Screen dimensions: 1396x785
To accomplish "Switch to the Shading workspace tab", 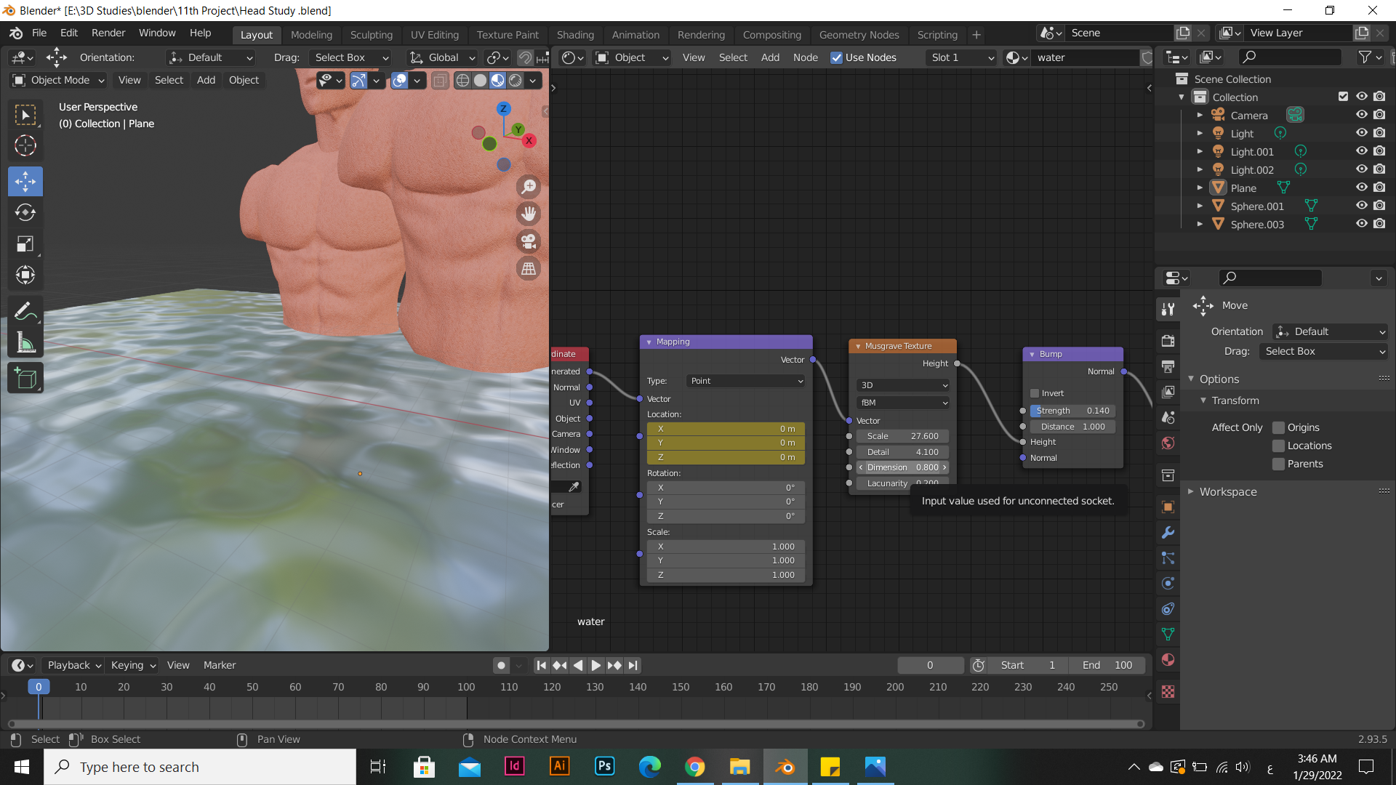I will click(574, 34).
